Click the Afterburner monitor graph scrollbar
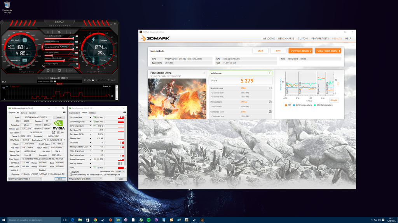The image size is (398, 223). pyautogui.click(x=117, y=93)
